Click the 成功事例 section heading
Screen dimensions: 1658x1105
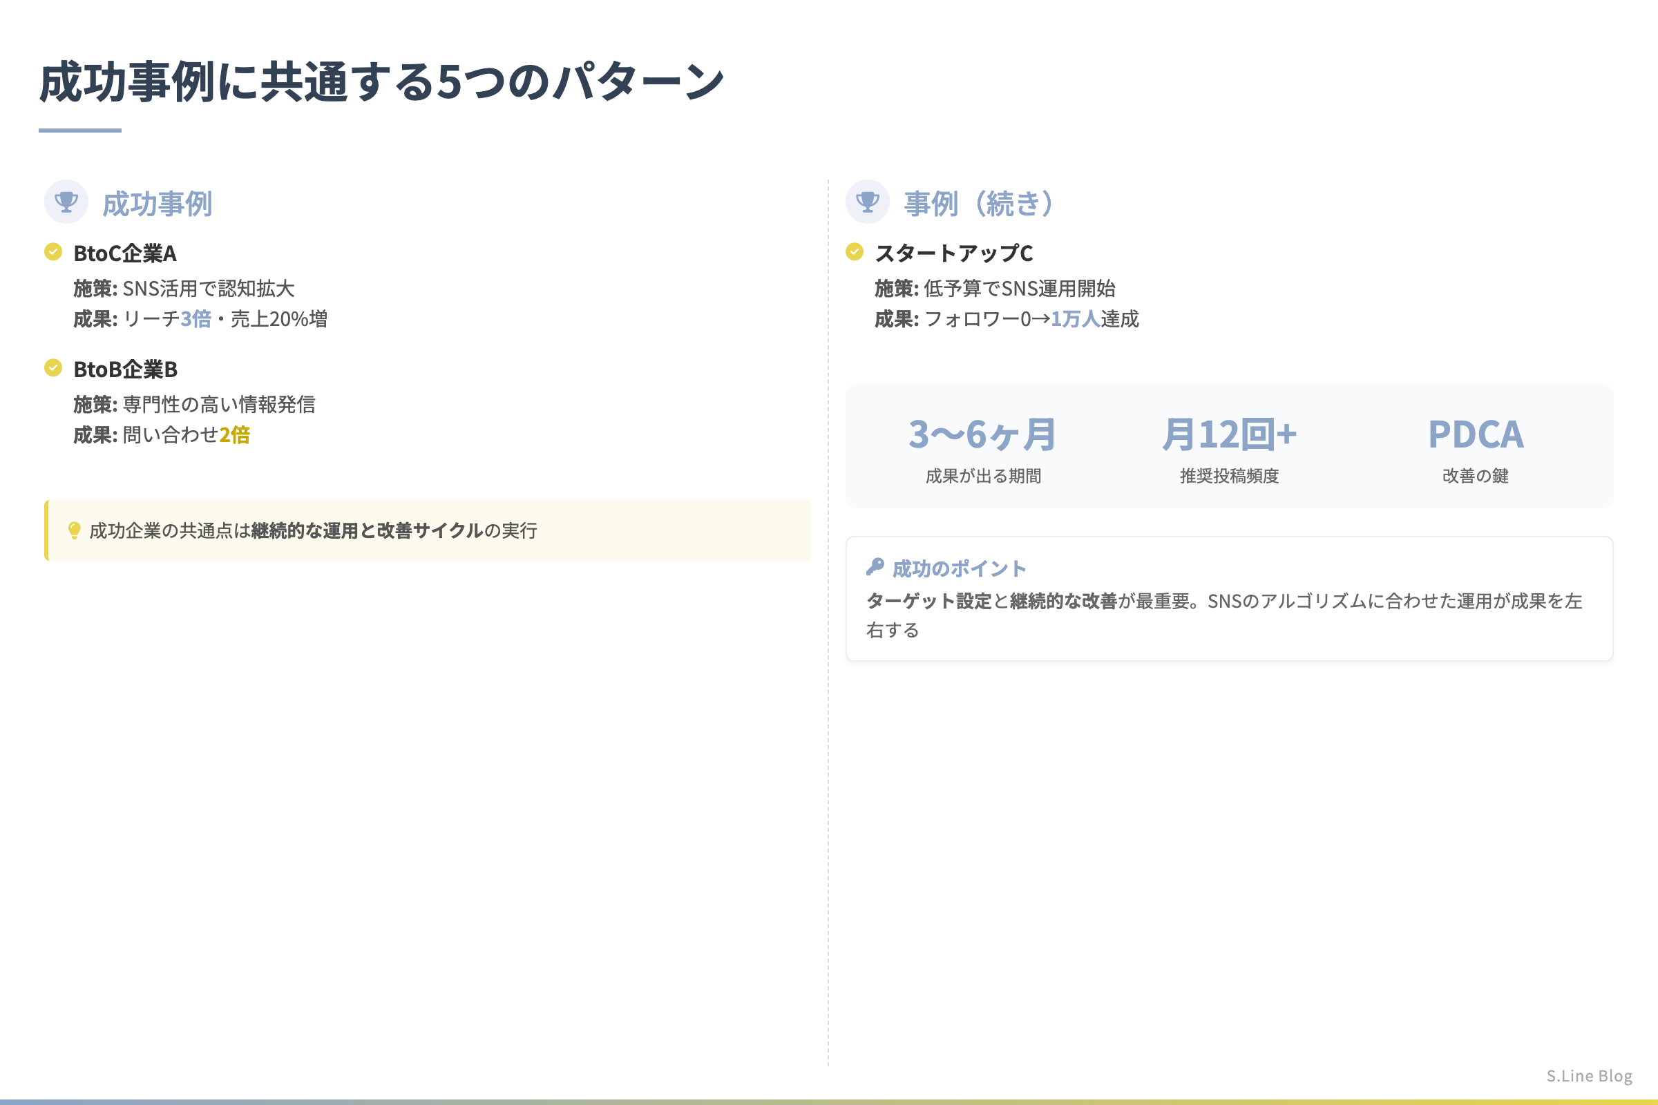pyautogui.click(x=158, y=204)
